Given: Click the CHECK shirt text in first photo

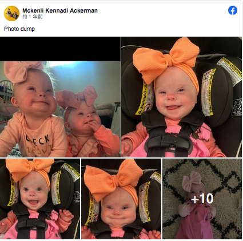Looking at the screenshot, I should (x=38, y=141).
